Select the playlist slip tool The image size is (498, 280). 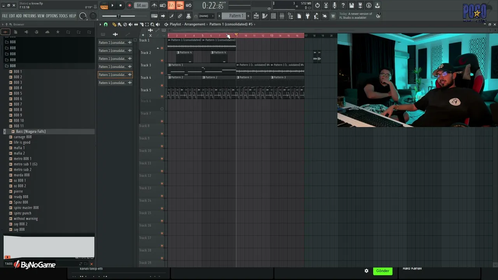pyautogui.click(x=136, y=24)
